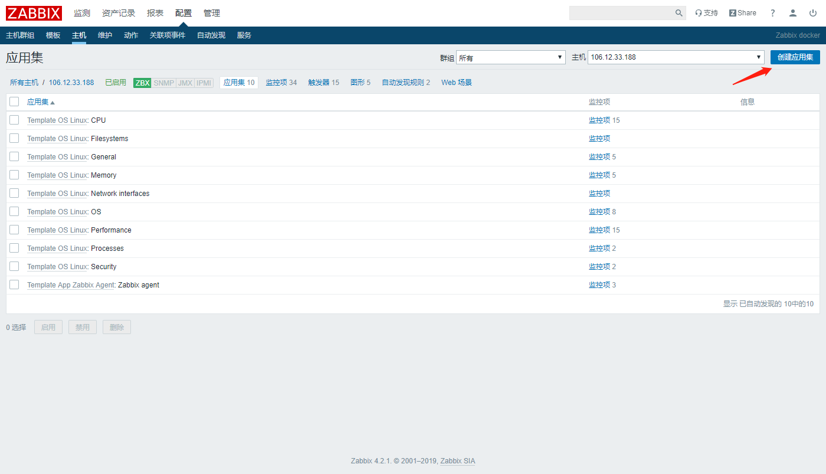Open 监控项 link in CPU row
This screenshot has height=474, width=826.
599,120
